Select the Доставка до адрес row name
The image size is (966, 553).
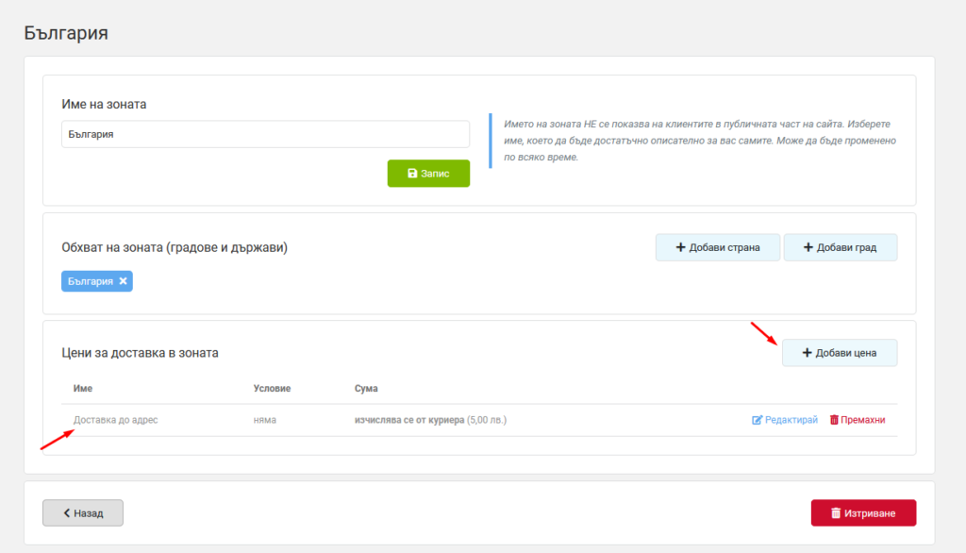coord(116,420)
